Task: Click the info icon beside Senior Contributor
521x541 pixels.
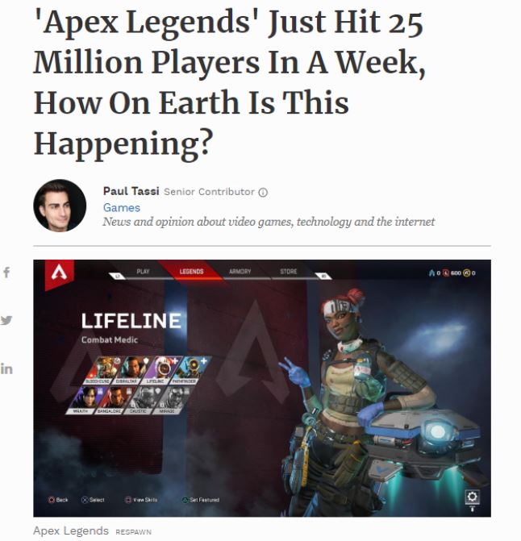Action: [263, 193]
